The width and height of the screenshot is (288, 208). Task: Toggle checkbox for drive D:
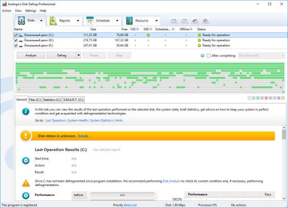16,40
